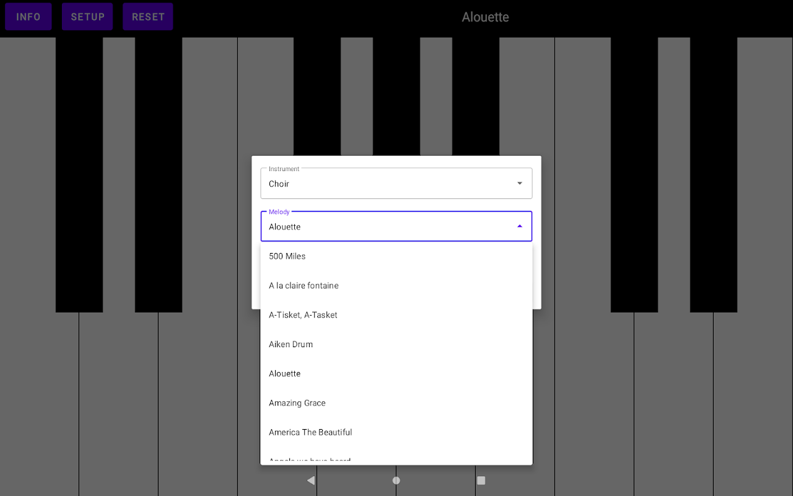Open the INFO button

[28, 17]
